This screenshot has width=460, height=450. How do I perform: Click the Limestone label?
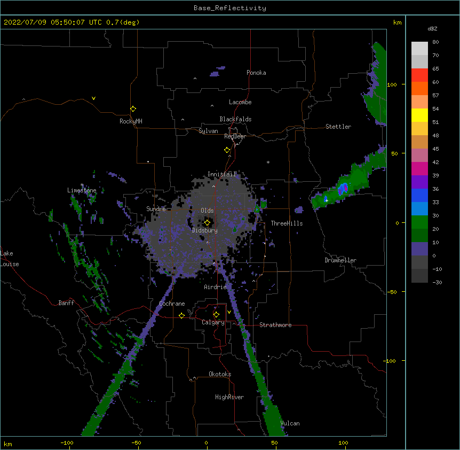(82, 190)
